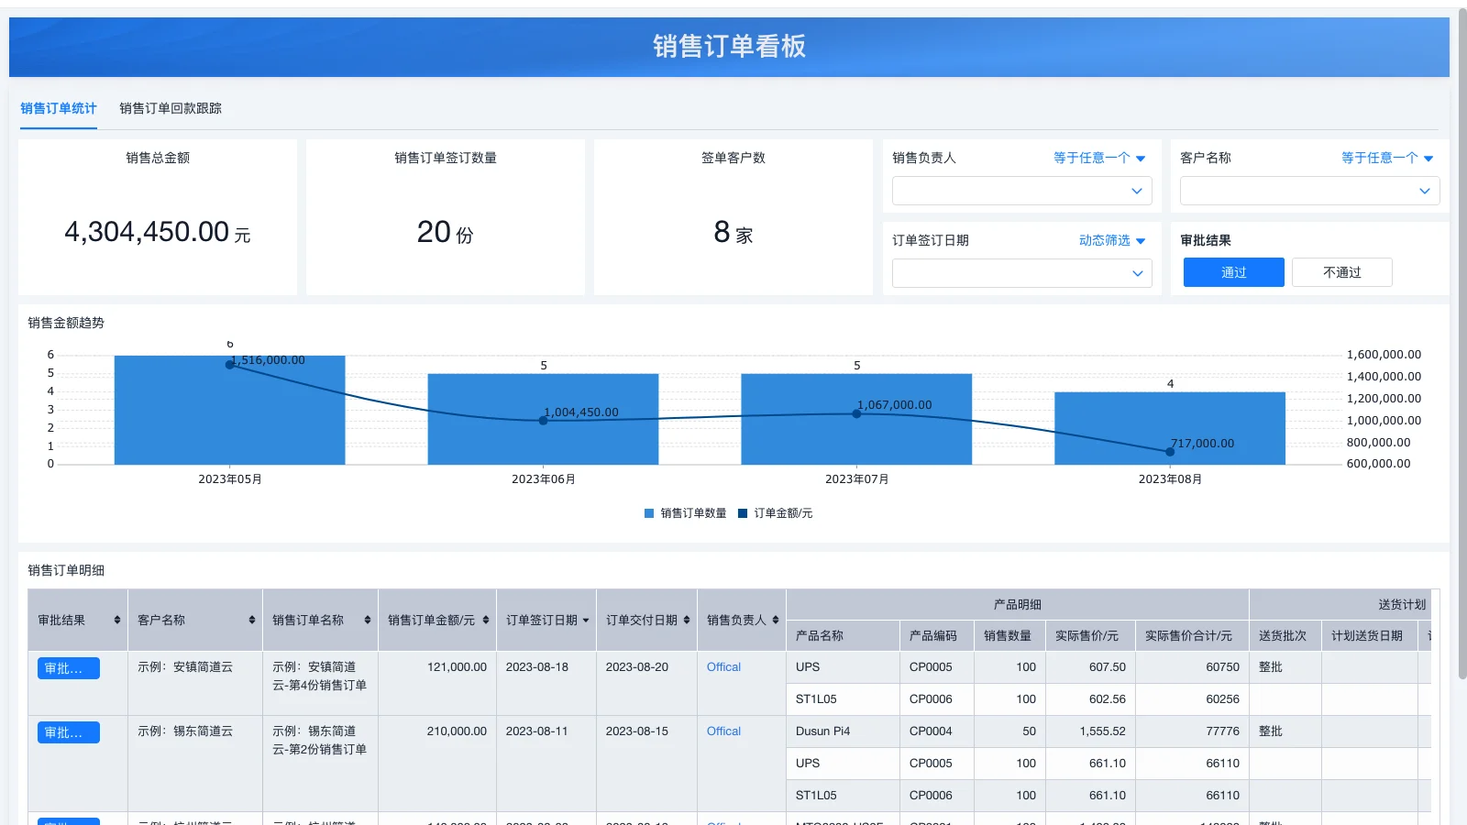Image resolution: width=1467 pixels, height=825 pixels.
Task: Sort by the 销售订单金额/元 column sort icon
Action: point(485,621)
